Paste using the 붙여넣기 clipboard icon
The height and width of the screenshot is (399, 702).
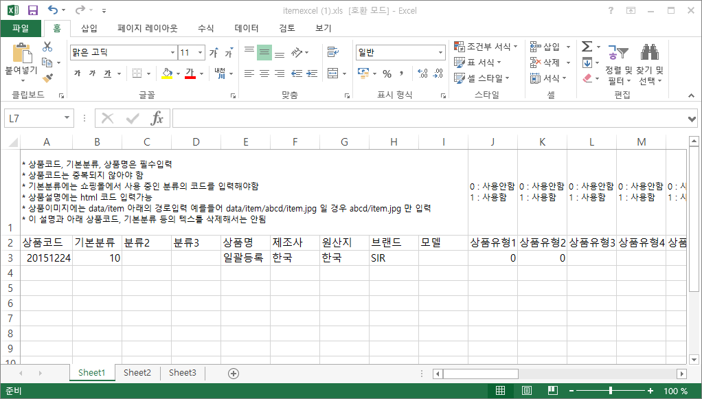(x=21, y=53)
